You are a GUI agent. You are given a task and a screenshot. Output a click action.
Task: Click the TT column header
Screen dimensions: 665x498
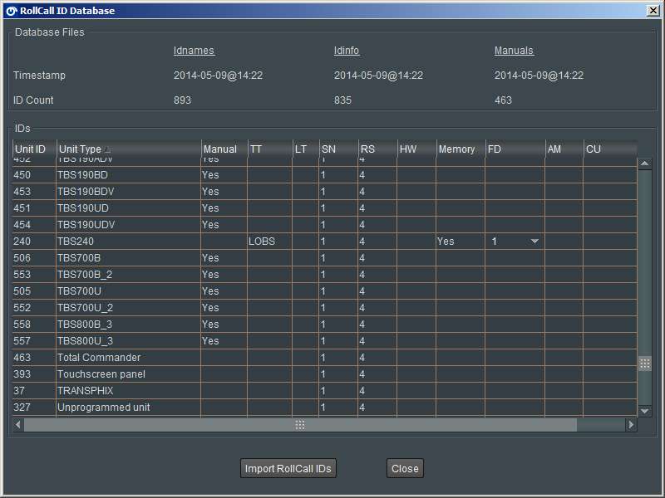click(270, 149)
